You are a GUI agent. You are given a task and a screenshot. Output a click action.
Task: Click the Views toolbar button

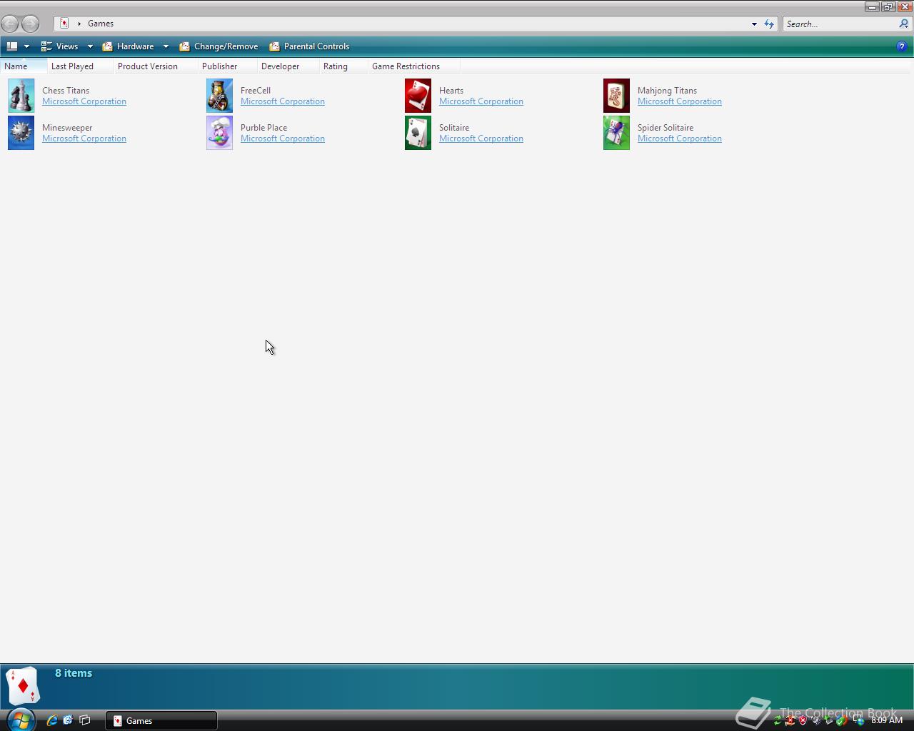coord(59,46)
